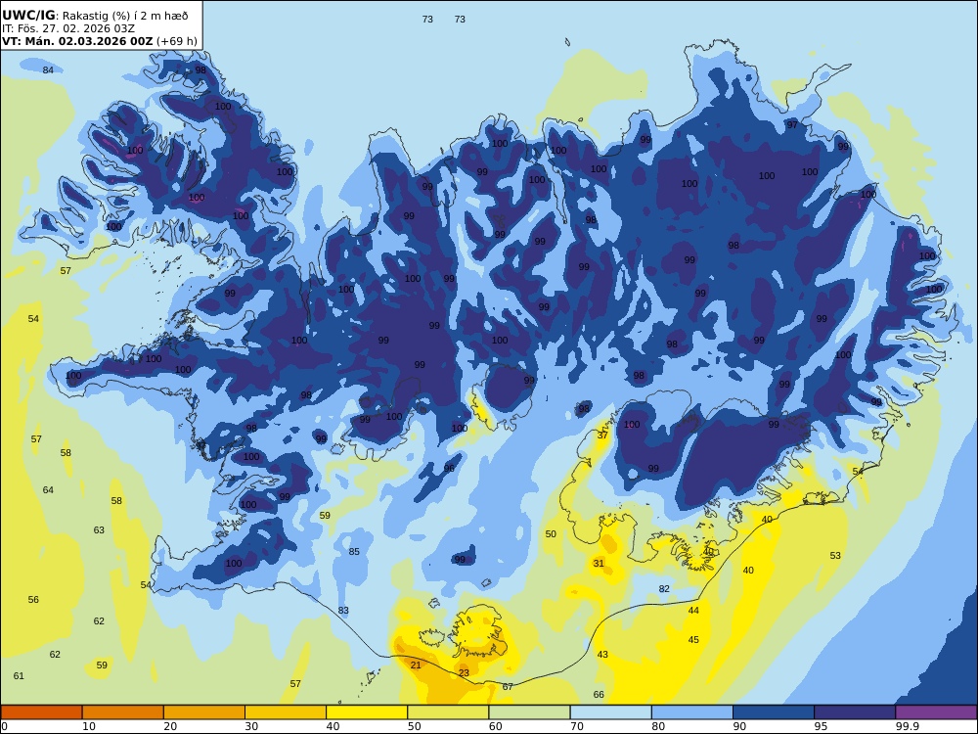Screen dimensions: 978x734
Task: Click the '0' legend scale label
Action: [4, 726]
